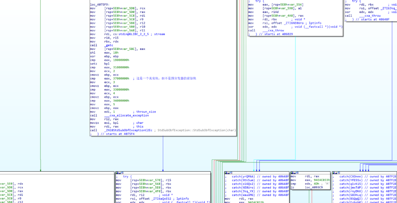Click the var_568, rbx store line

click(144, 184)
